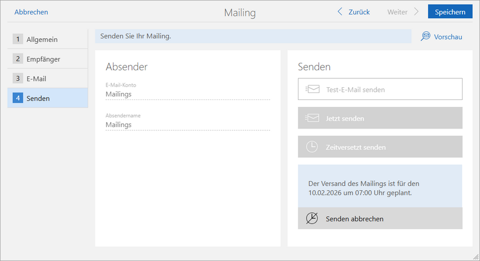Click the Vorschau preview icon
This screenshot has width=480, height=261.
(426, 37)
